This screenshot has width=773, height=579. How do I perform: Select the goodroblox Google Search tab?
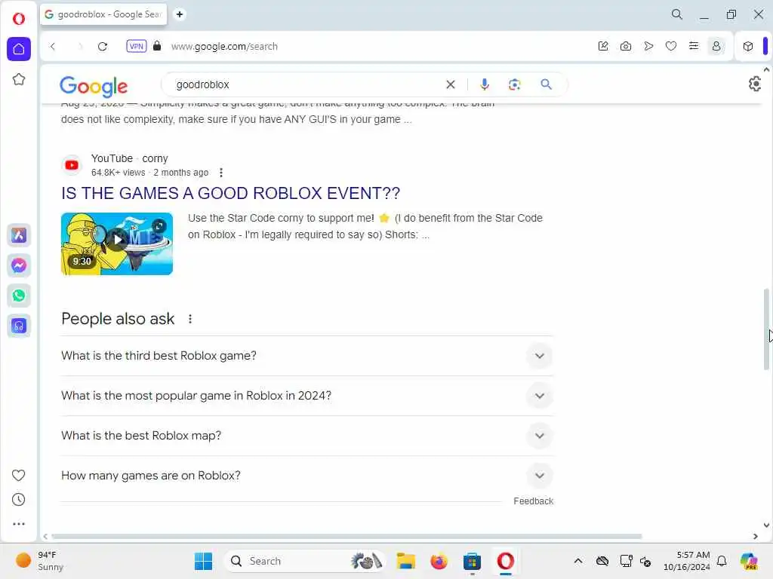pyautogui.click(x=103, y=14)
